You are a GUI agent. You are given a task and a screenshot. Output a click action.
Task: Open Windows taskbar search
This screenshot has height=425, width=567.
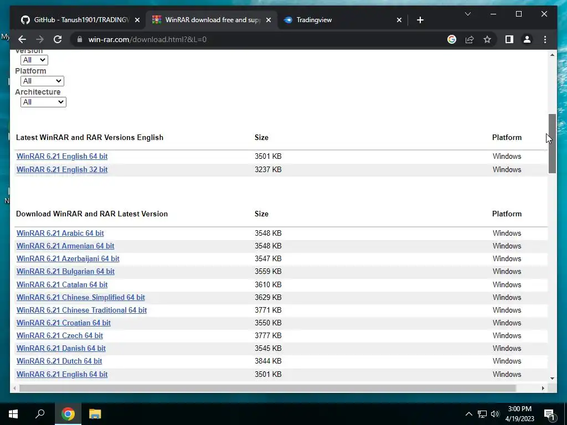pos(40,414)
